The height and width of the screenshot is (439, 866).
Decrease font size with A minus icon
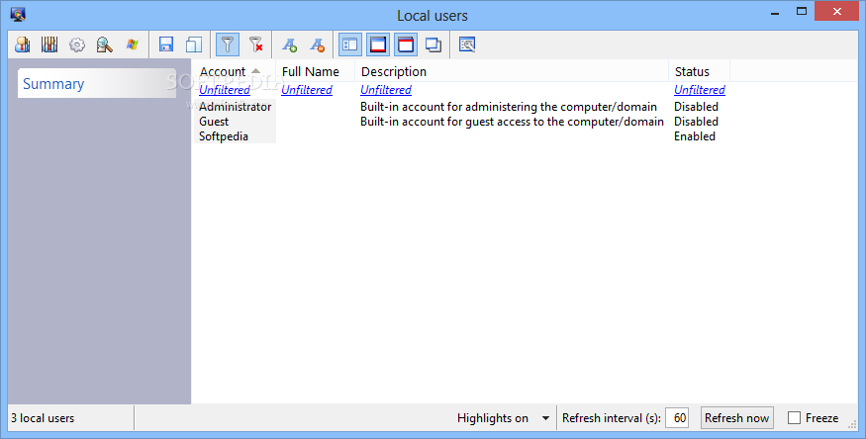coord(317,44)
